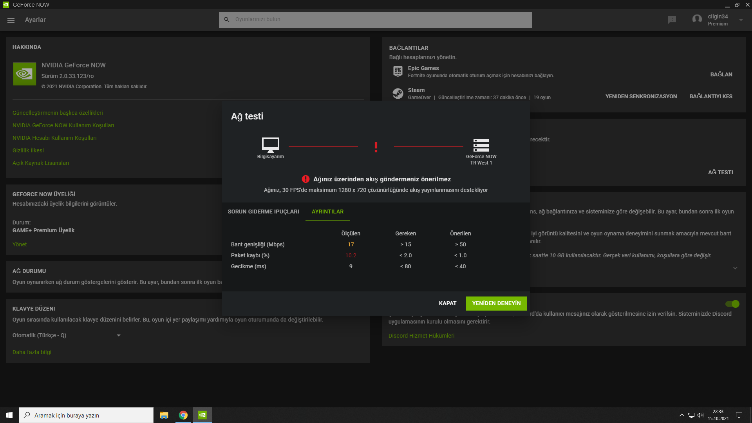The height and width of the screenshot is (423, 752).
Task: Expand the cilgin34 account dropdown arrow
Action: pos(741,20)
